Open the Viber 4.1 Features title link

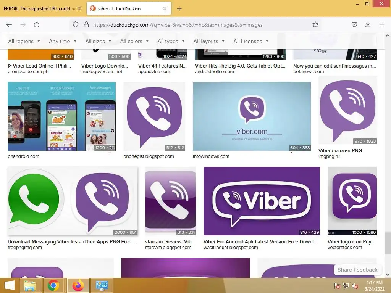[x=162, y=66]
